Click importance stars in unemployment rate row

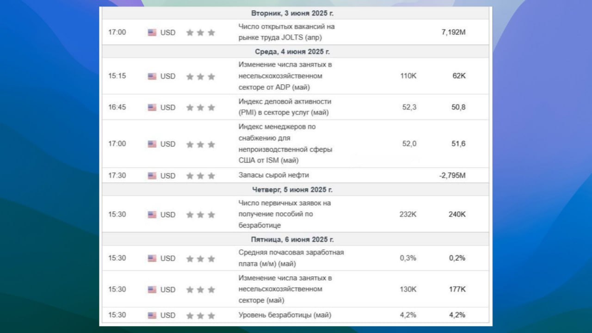tap(201, 315)
